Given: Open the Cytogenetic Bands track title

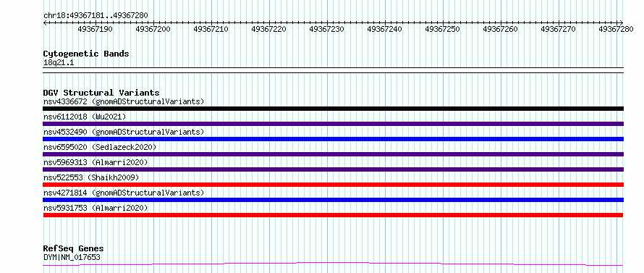Looking at the screenshot, I should [x=86, y=54].
